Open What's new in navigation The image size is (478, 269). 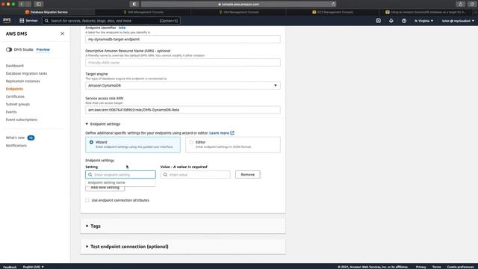(x=15, y=137)
